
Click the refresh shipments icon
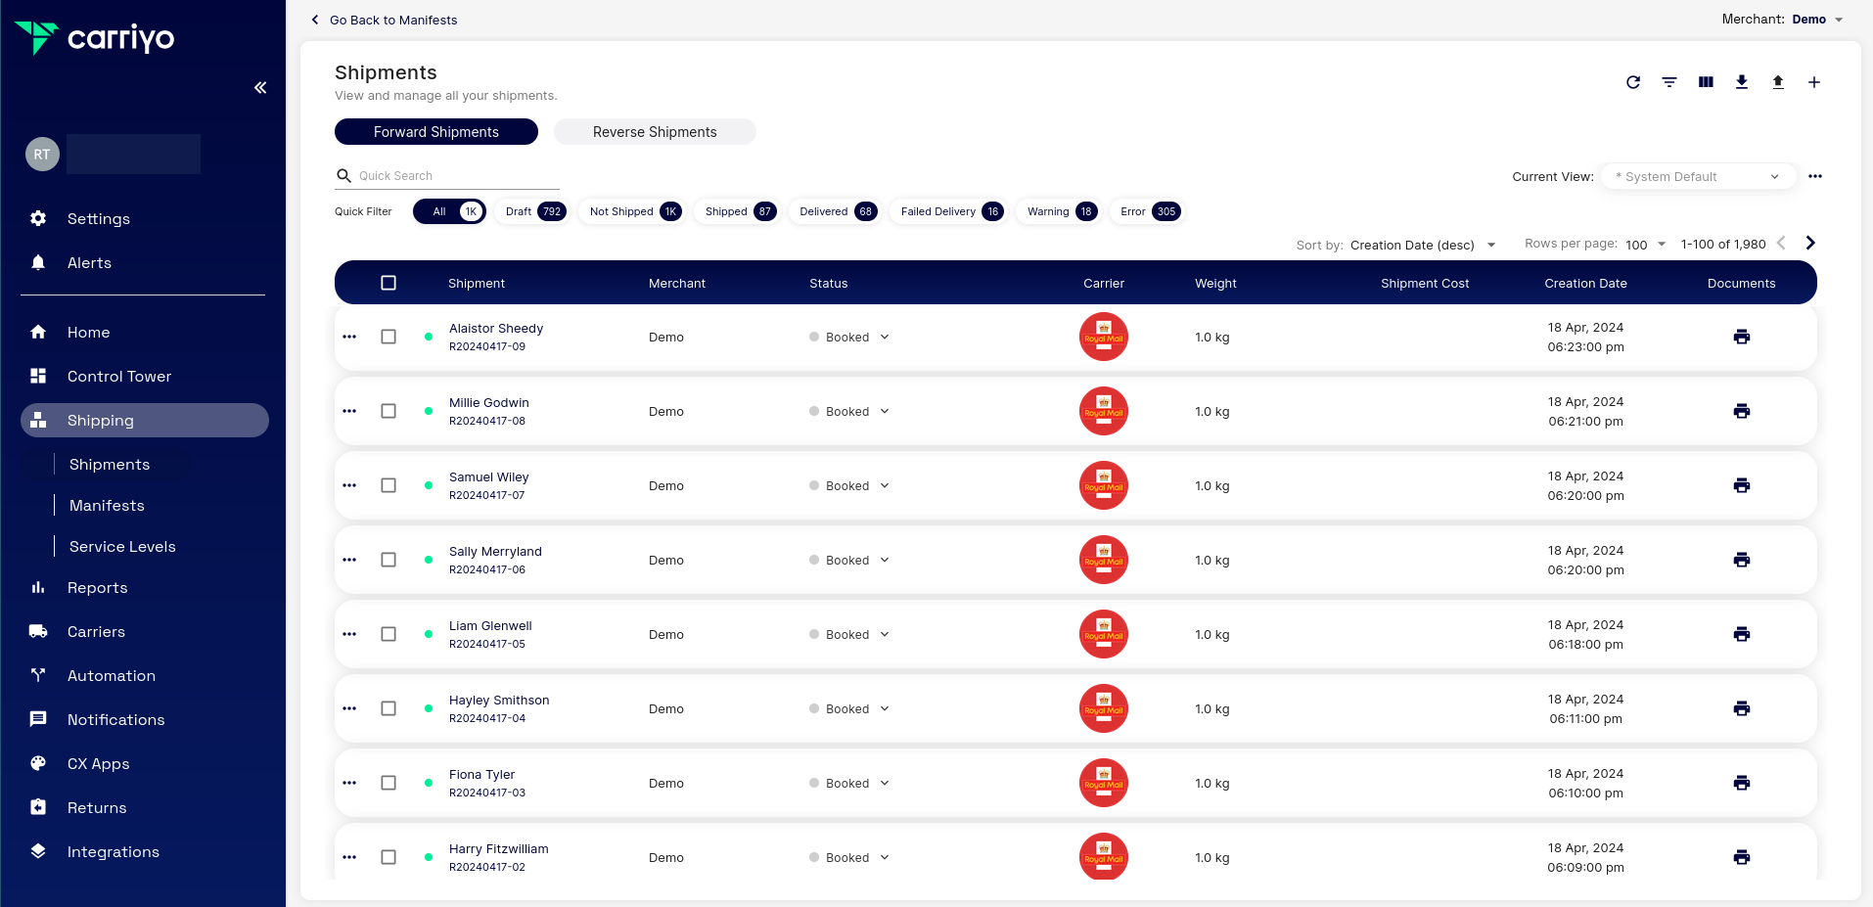tap(1632, 82)
